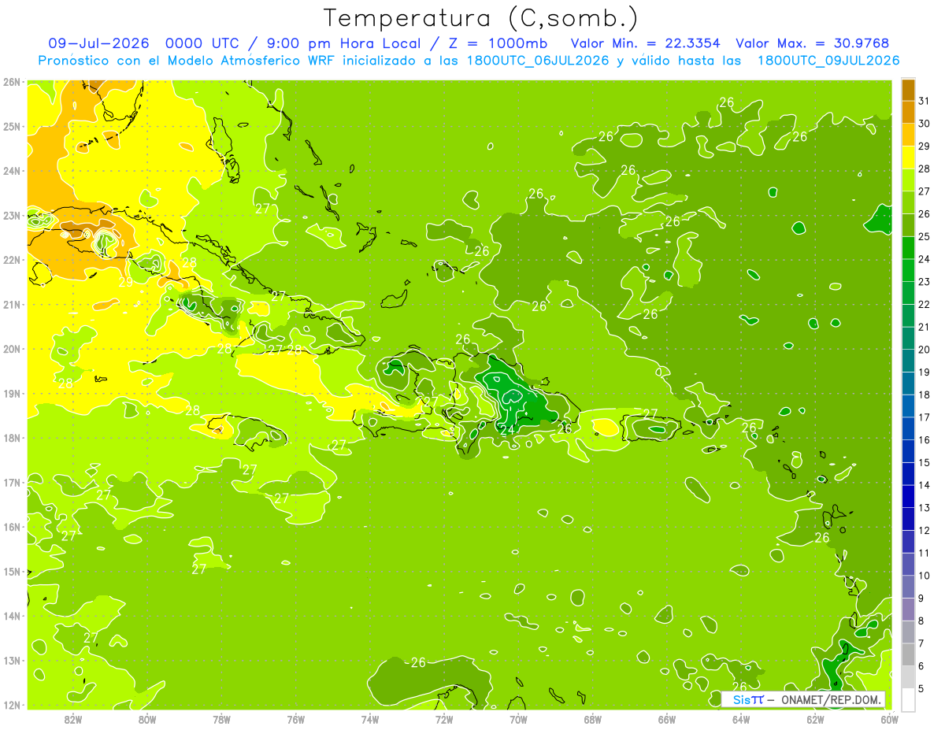Click the 31 value on color legend
Viewport: 945px width, 730px height.
coord(924,101)
